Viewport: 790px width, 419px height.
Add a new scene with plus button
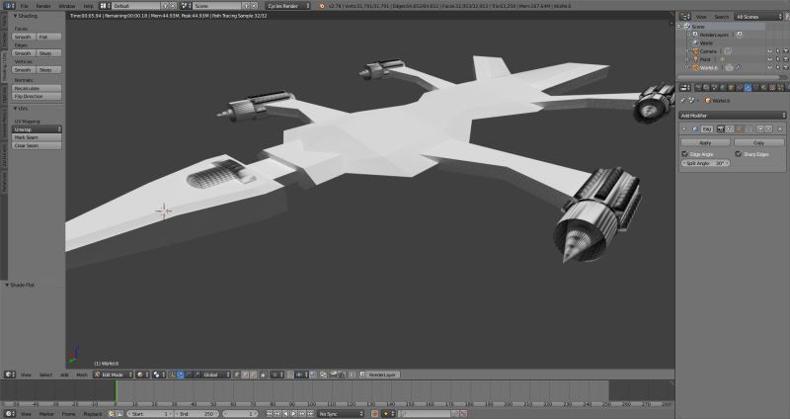pyautogui.click(x=246, y=6)
